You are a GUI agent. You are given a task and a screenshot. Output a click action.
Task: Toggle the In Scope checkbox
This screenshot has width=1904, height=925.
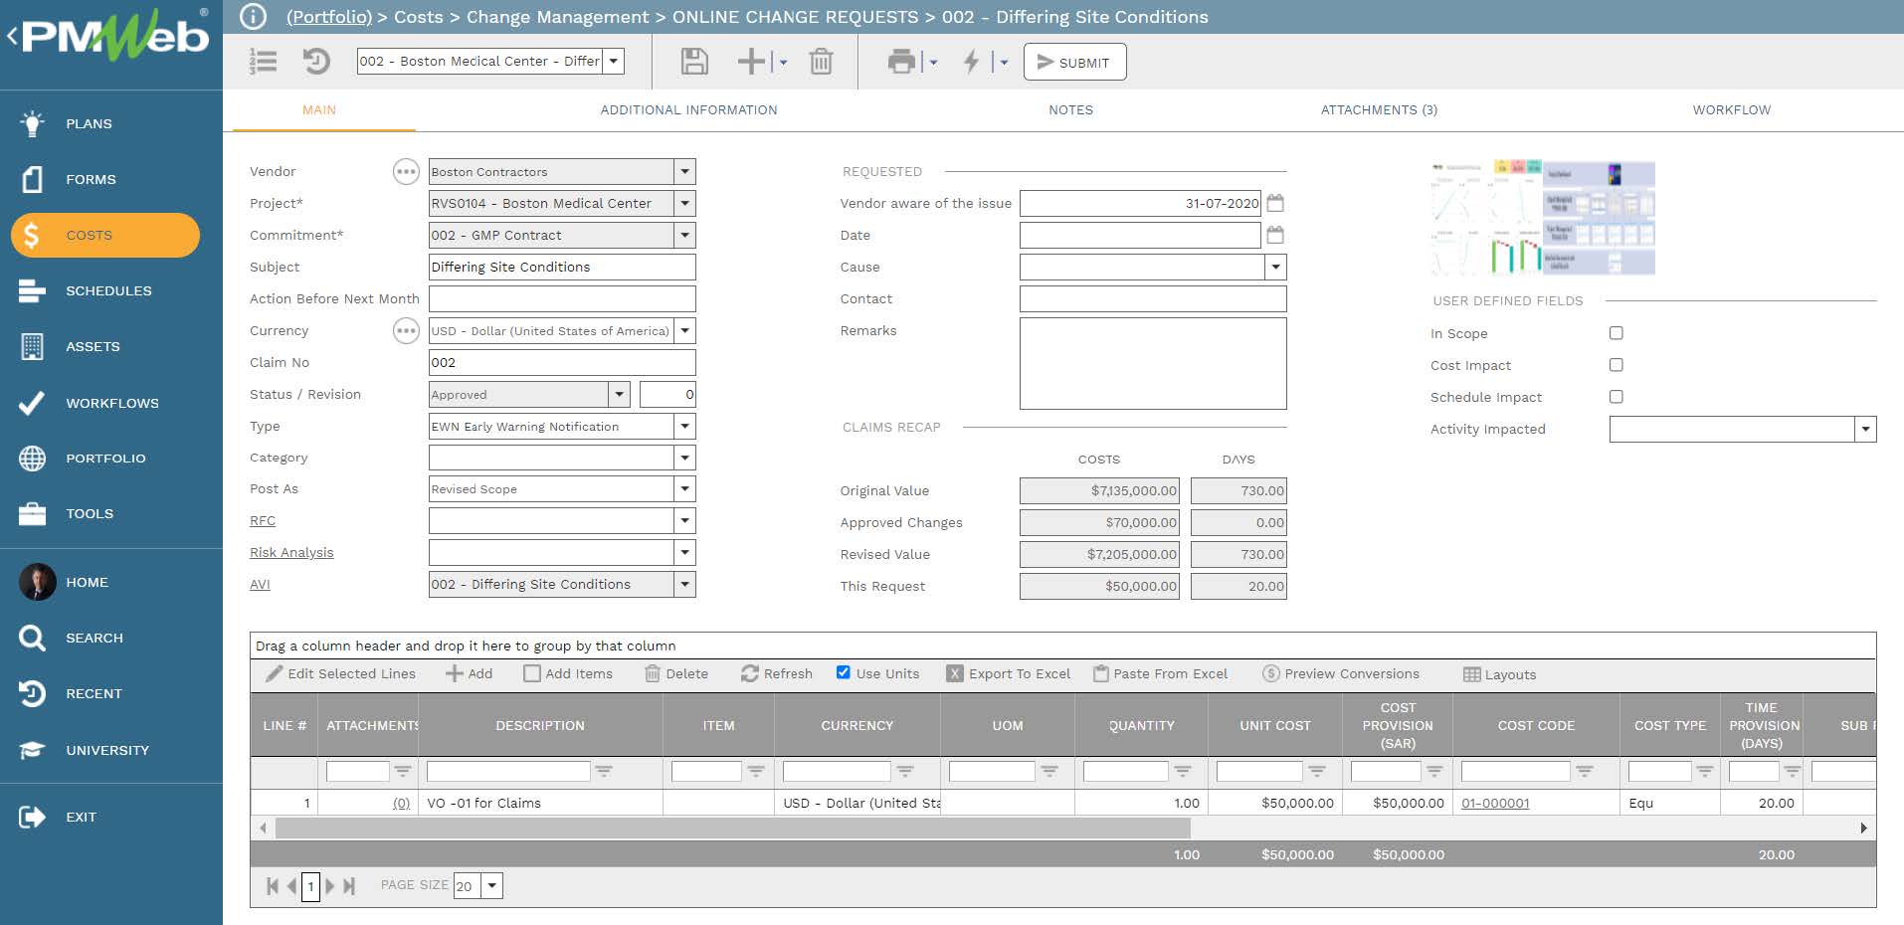point(1617,333)
